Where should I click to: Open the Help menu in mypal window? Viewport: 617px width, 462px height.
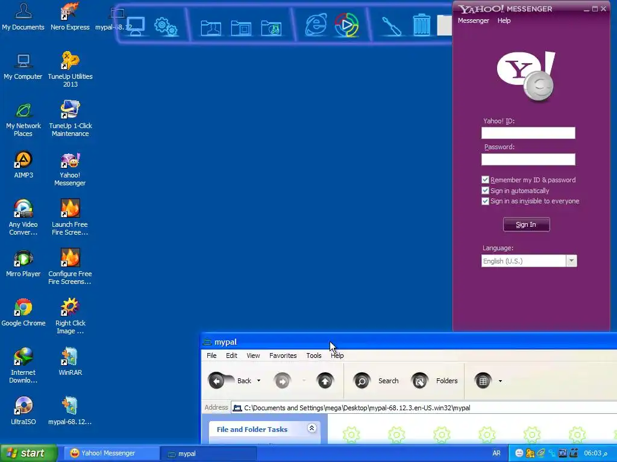click(x=337, y=356)
